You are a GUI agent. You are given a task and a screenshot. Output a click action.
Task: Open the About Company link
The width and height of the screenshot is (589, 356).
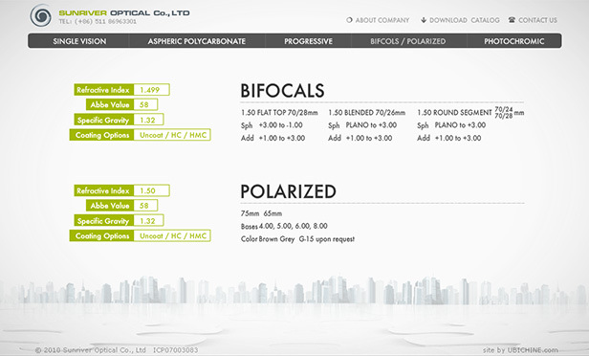coord(382,20)
